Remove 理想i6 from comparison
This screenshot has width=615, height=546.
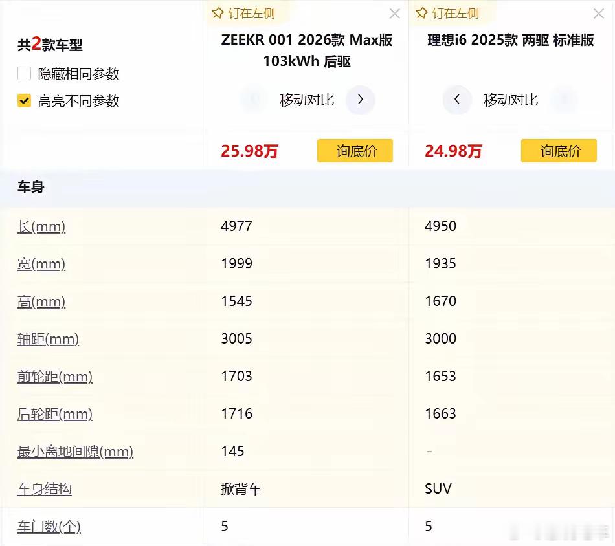pyautogui.click(x=599, y=14)
